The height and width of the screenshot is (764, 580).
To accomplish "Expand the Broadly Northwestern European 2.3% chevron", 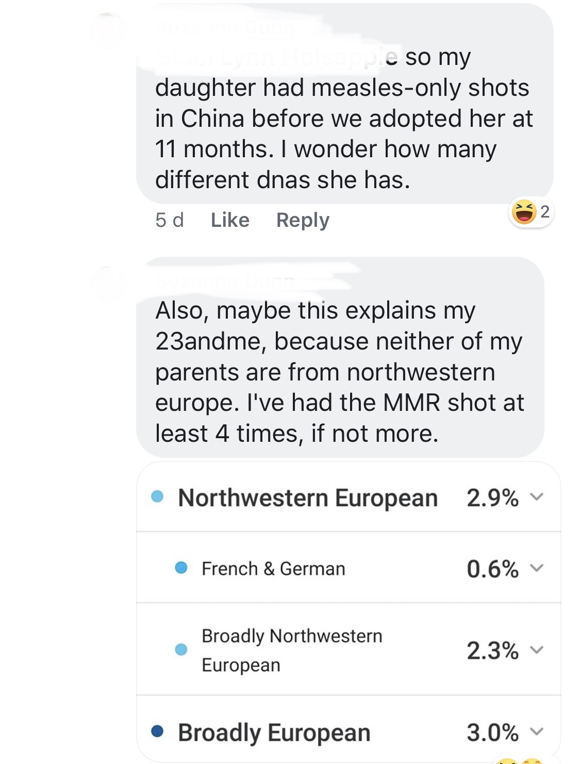I will point(537,650).
